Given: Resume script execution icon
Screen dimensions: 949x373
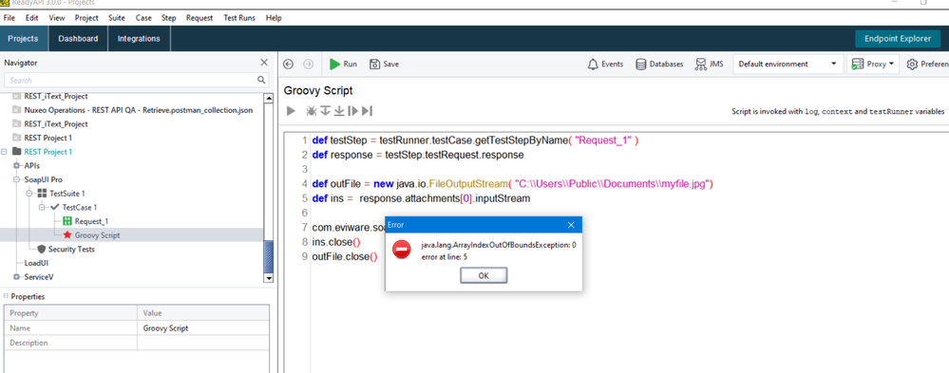Looking at the screenshot, I should point(352,111).
